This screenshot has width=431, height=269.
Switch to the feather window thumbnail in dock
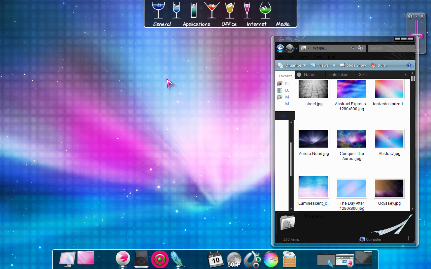(326, 260)
